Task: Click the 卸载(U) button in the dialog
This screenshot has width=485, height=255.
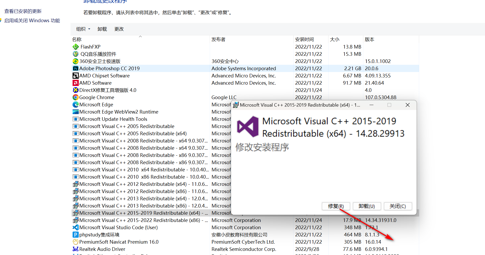Action: tap(367, 206)
